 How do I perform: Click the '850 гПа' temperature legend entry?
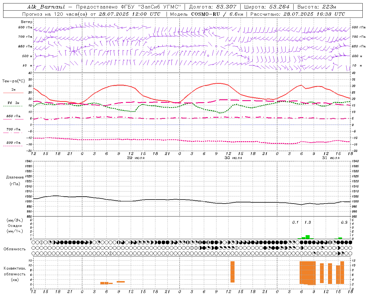pos(13,116)
